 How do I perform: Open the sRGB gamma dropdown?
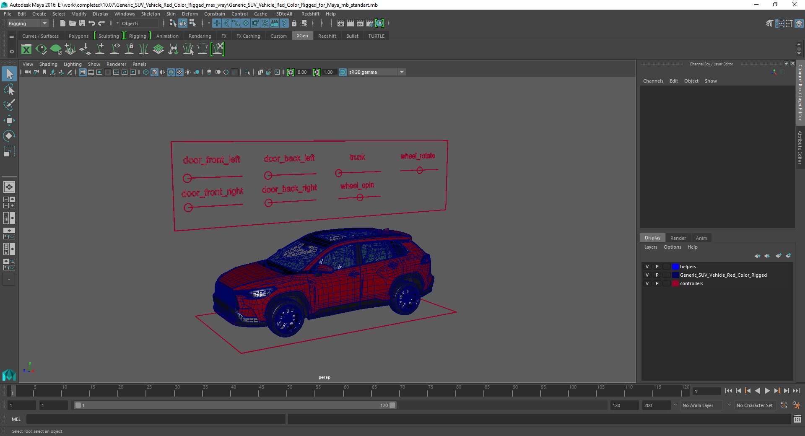point(377,72)
